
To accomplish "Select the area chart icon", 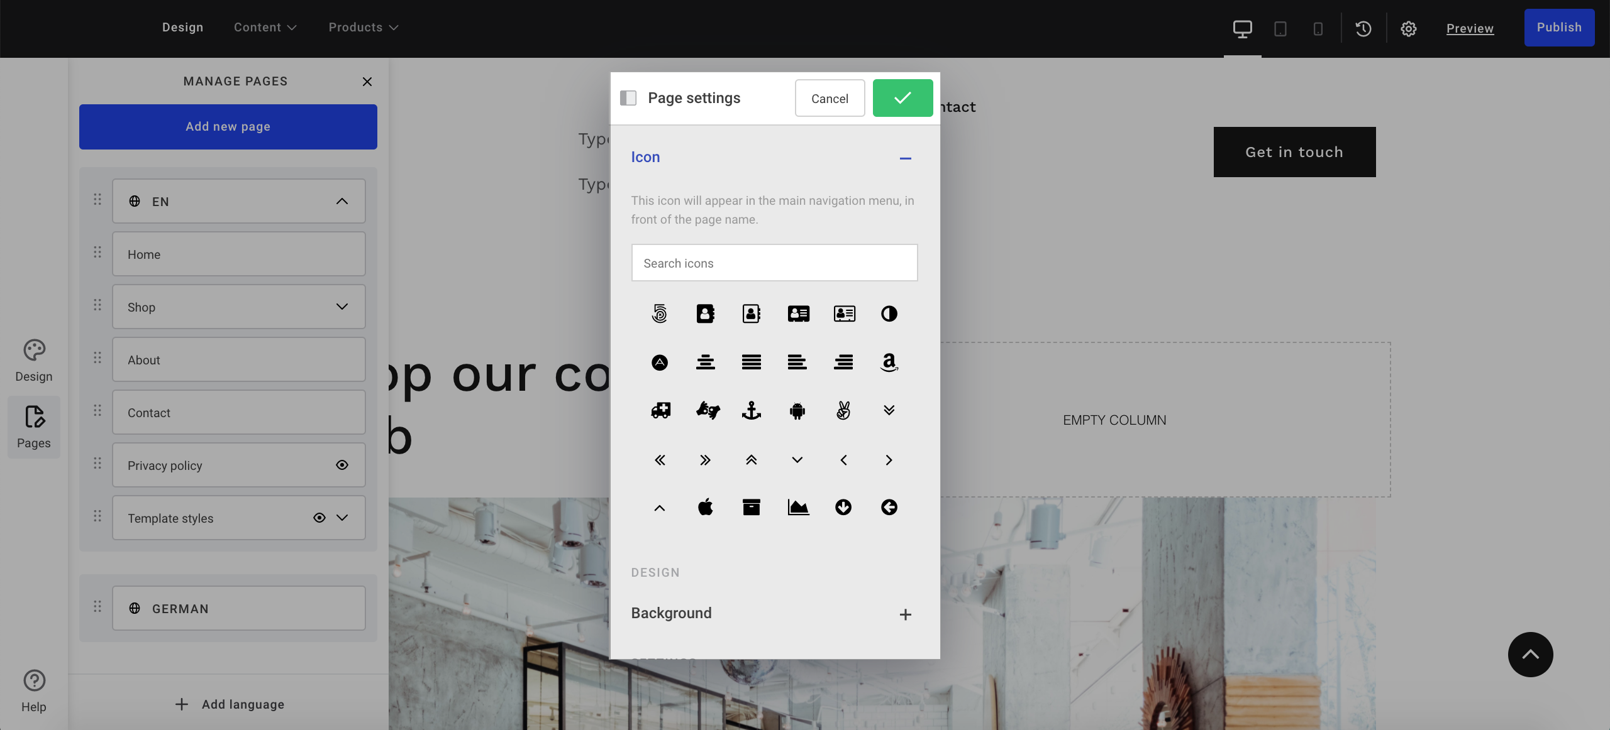I will pos(798,506).
